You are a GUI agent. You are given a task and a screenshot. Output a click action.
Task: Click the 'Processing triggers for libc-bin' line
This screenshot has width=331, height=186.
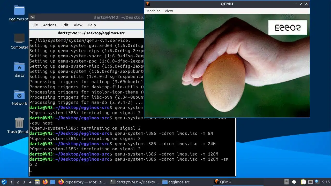(86, 97)
